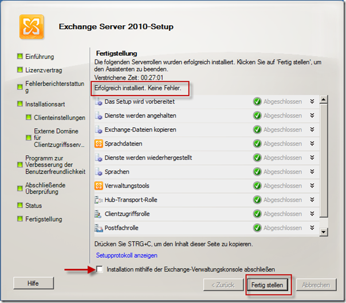This screenshot has width=346, height=303.
Task: Expand details for Postfachrolle
Action: click(x=312, y=228)
